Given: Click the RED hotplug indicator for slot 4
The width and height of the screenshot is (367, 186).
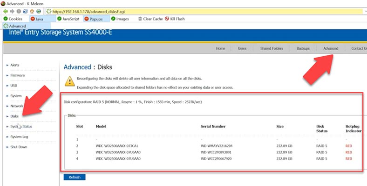Looking at the screenshot, I should pyautogui.click(x=349, y=159).
